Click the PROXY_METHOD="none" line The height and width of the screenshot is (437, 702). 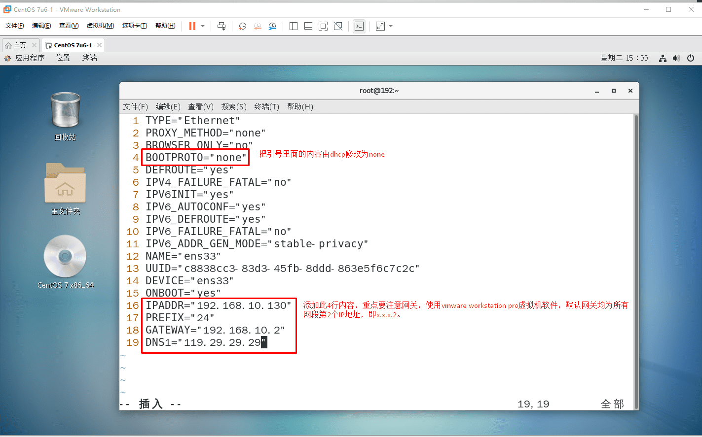[x=205, y=133]
